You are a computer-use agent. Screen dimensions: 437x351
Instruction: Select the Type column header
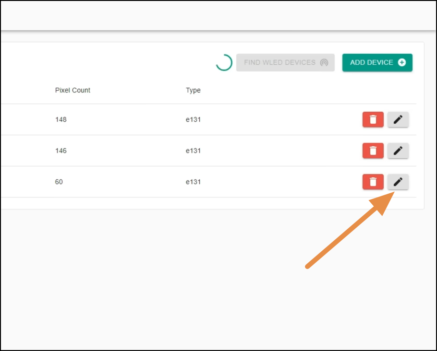[x=193, y=90]
